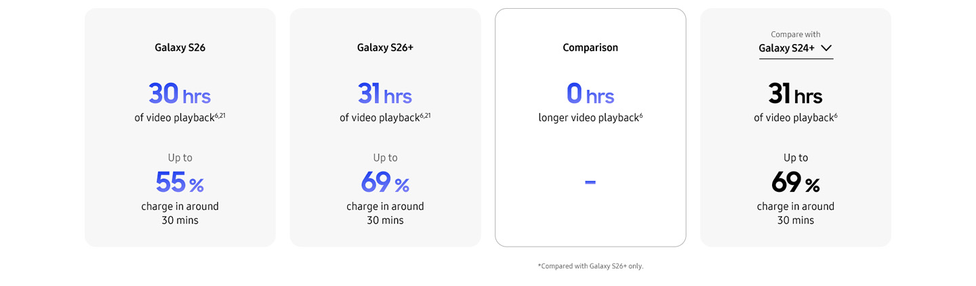Select the Galaxy S26 card heading
The width and height of the screenshot is (976, 286).
tap(180, 47)
